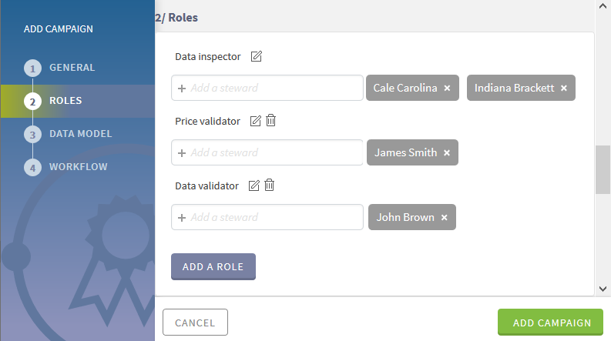Click Data validator add steward field

(267, 217)
